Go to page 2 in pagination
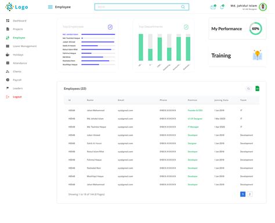Image resolution: width=275 pixels, height=223 pixels. [x=249, y=194]
